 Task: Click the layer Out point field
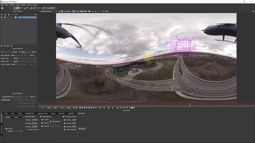pyautogui.click(x=26, y=52)
